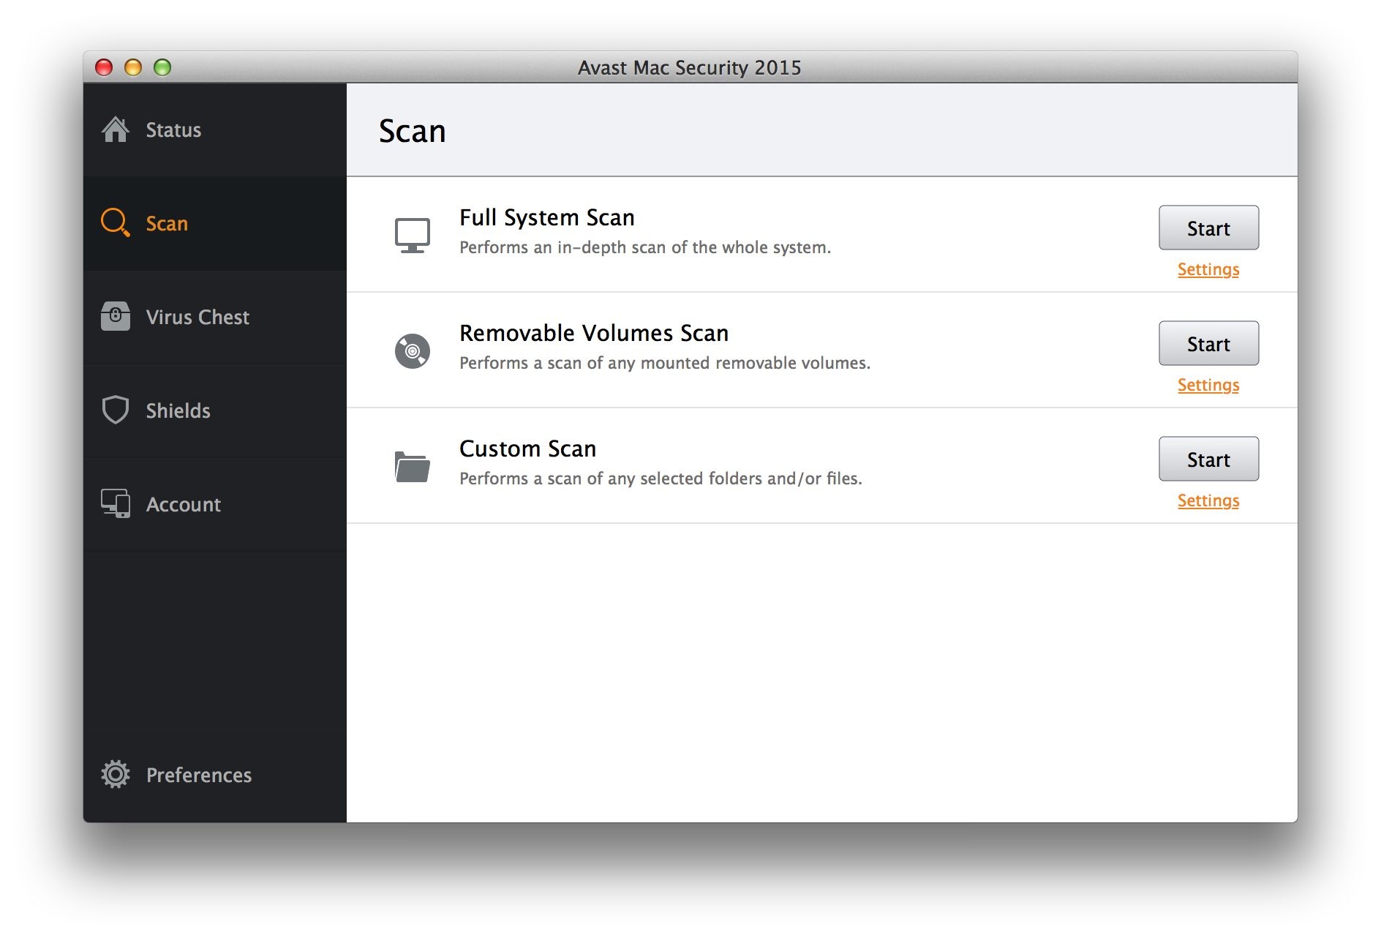Open Account using the devices icon
Image resolution: width=1381 pixels, height=938 pixels.
116,503
